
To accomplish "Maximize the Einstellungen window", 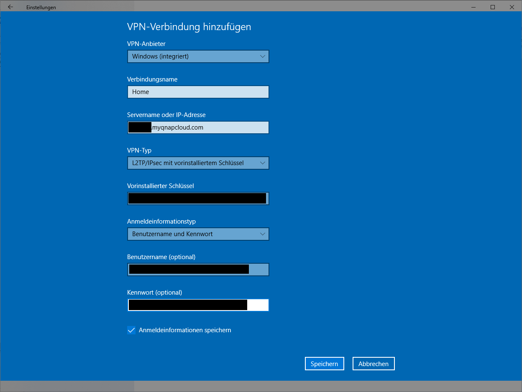I will pyautogui.click(x=493, y=7).
